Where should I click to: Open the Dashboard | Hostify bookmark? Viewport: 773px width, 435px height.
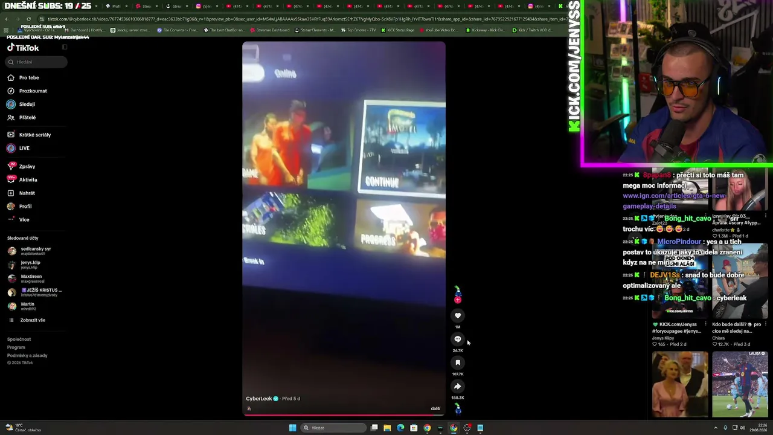coord(85,30)
